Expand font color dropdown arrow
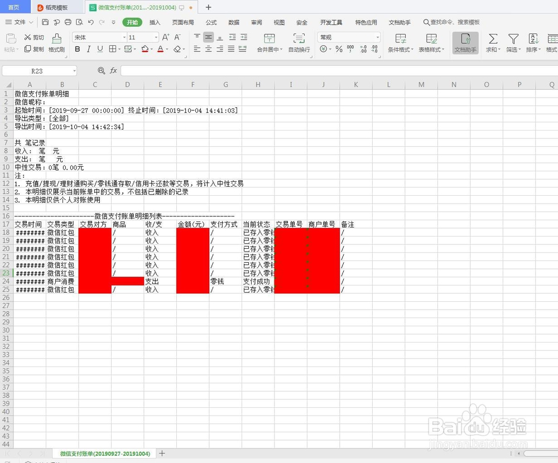Viewport: 558px width, 463px height. (166, 49)
